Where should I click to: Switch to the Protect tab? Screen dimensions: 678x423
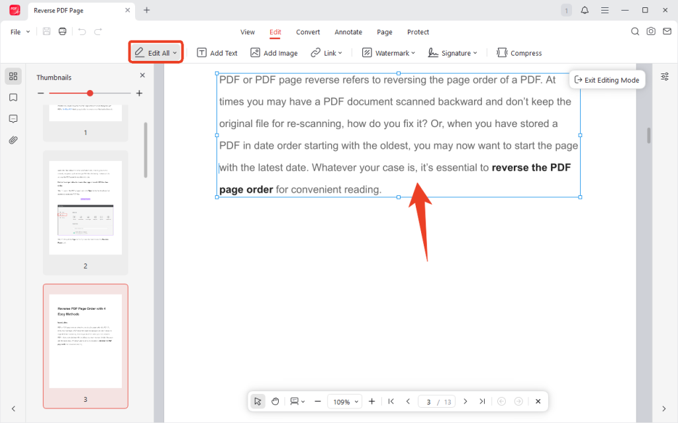tap(418, 32)
